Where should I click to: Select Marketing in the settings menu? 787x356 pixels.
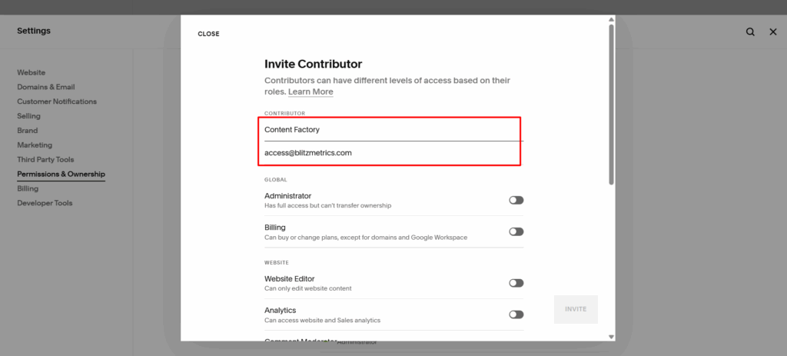[x=35, y=145]
